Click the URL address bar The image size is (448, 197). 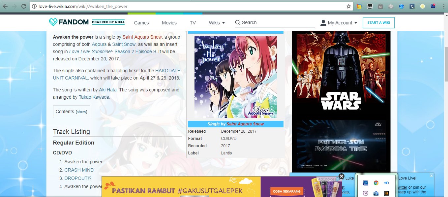point(191,6)
